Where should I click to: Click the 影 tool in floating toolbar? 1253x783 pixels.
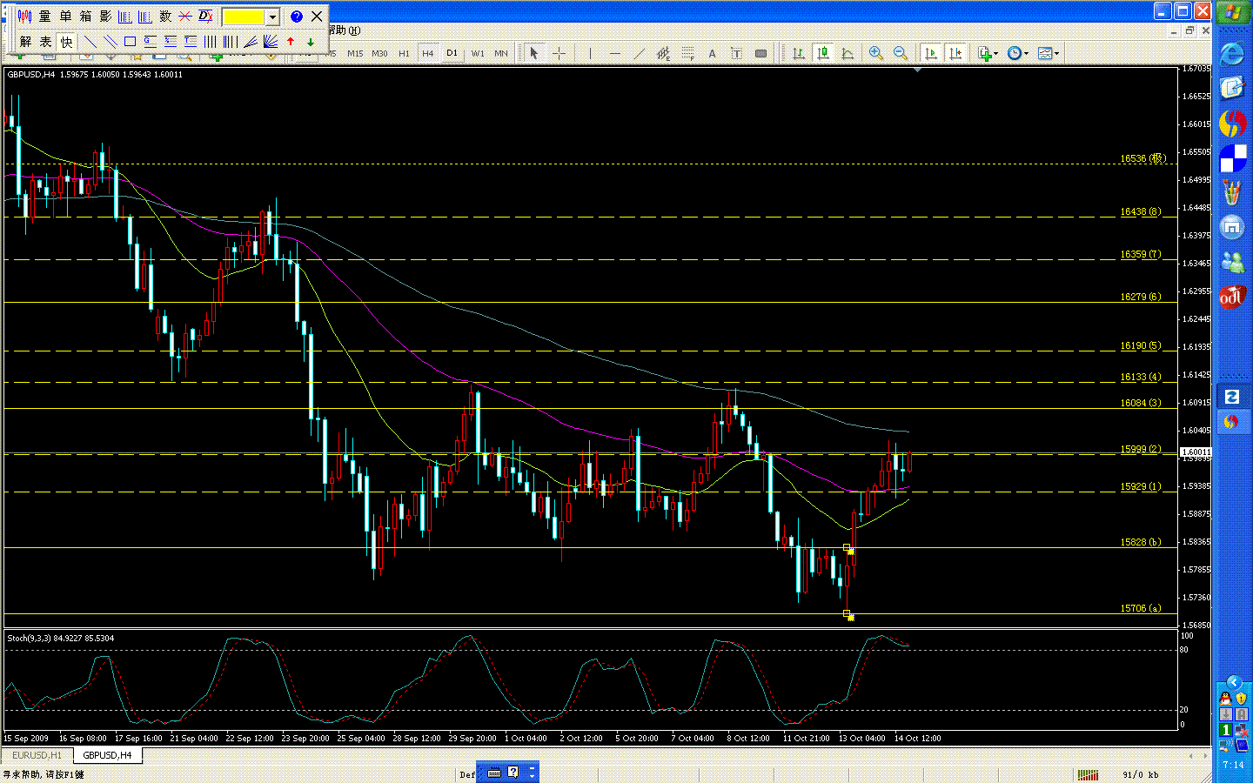tap(105, 17)
